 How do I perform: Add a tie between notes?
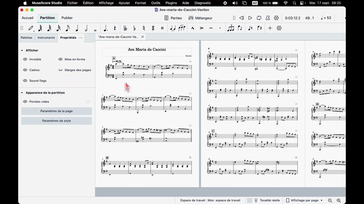173,28
